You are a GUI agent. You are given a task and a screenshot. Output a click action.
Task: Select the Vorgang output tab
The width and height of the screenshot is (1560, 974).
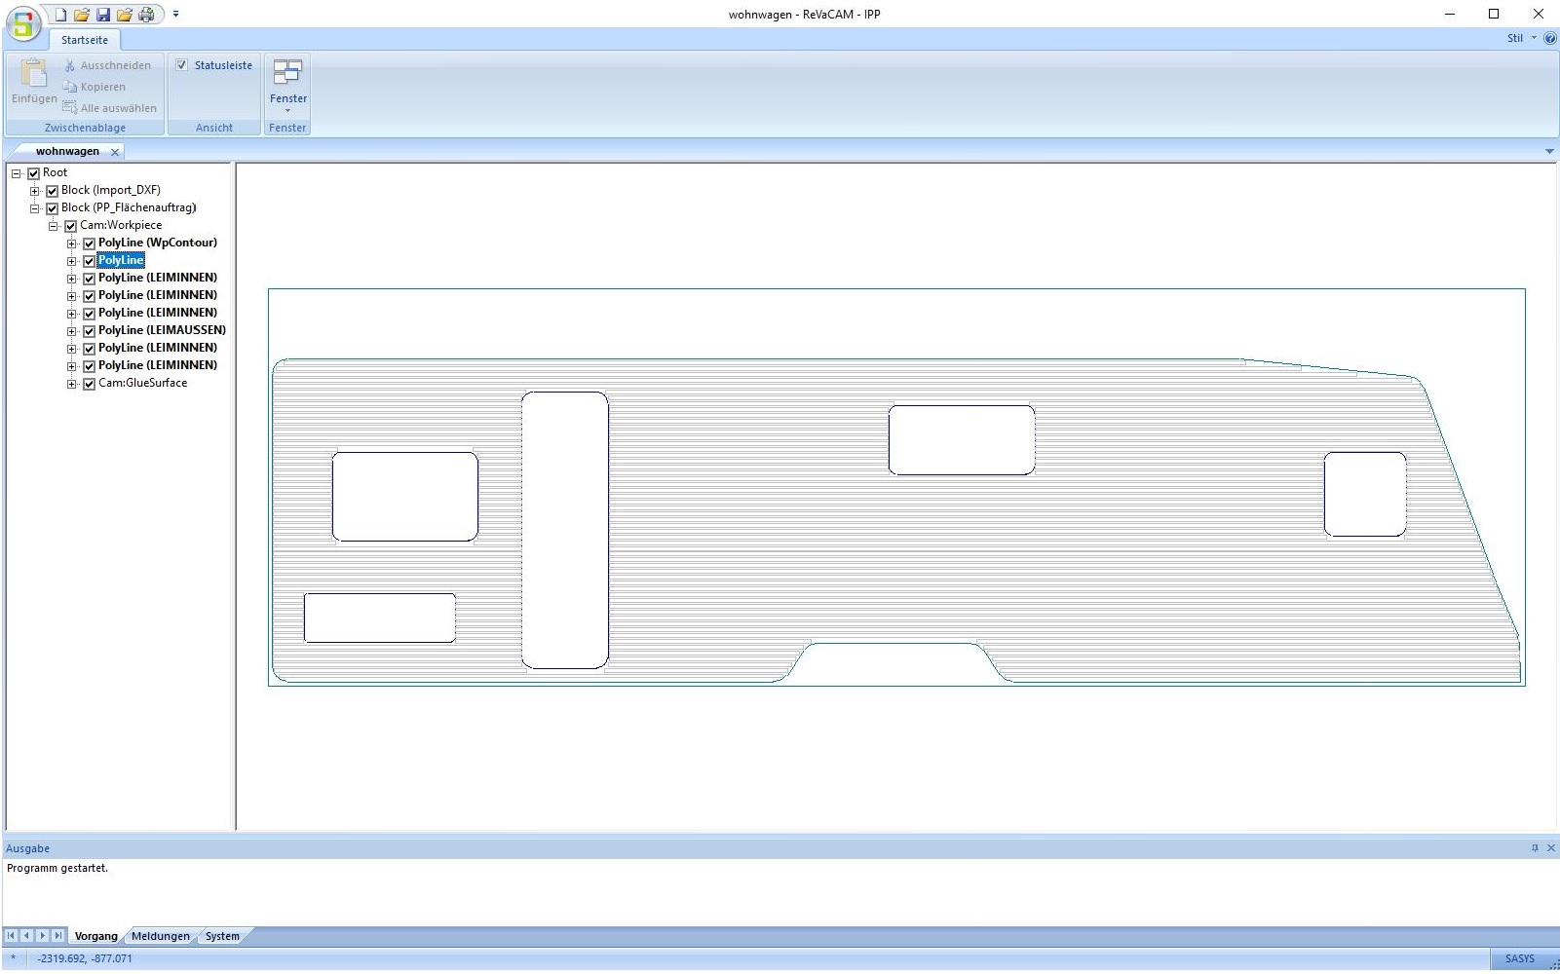pyautogui.click(x=95, y=936)
